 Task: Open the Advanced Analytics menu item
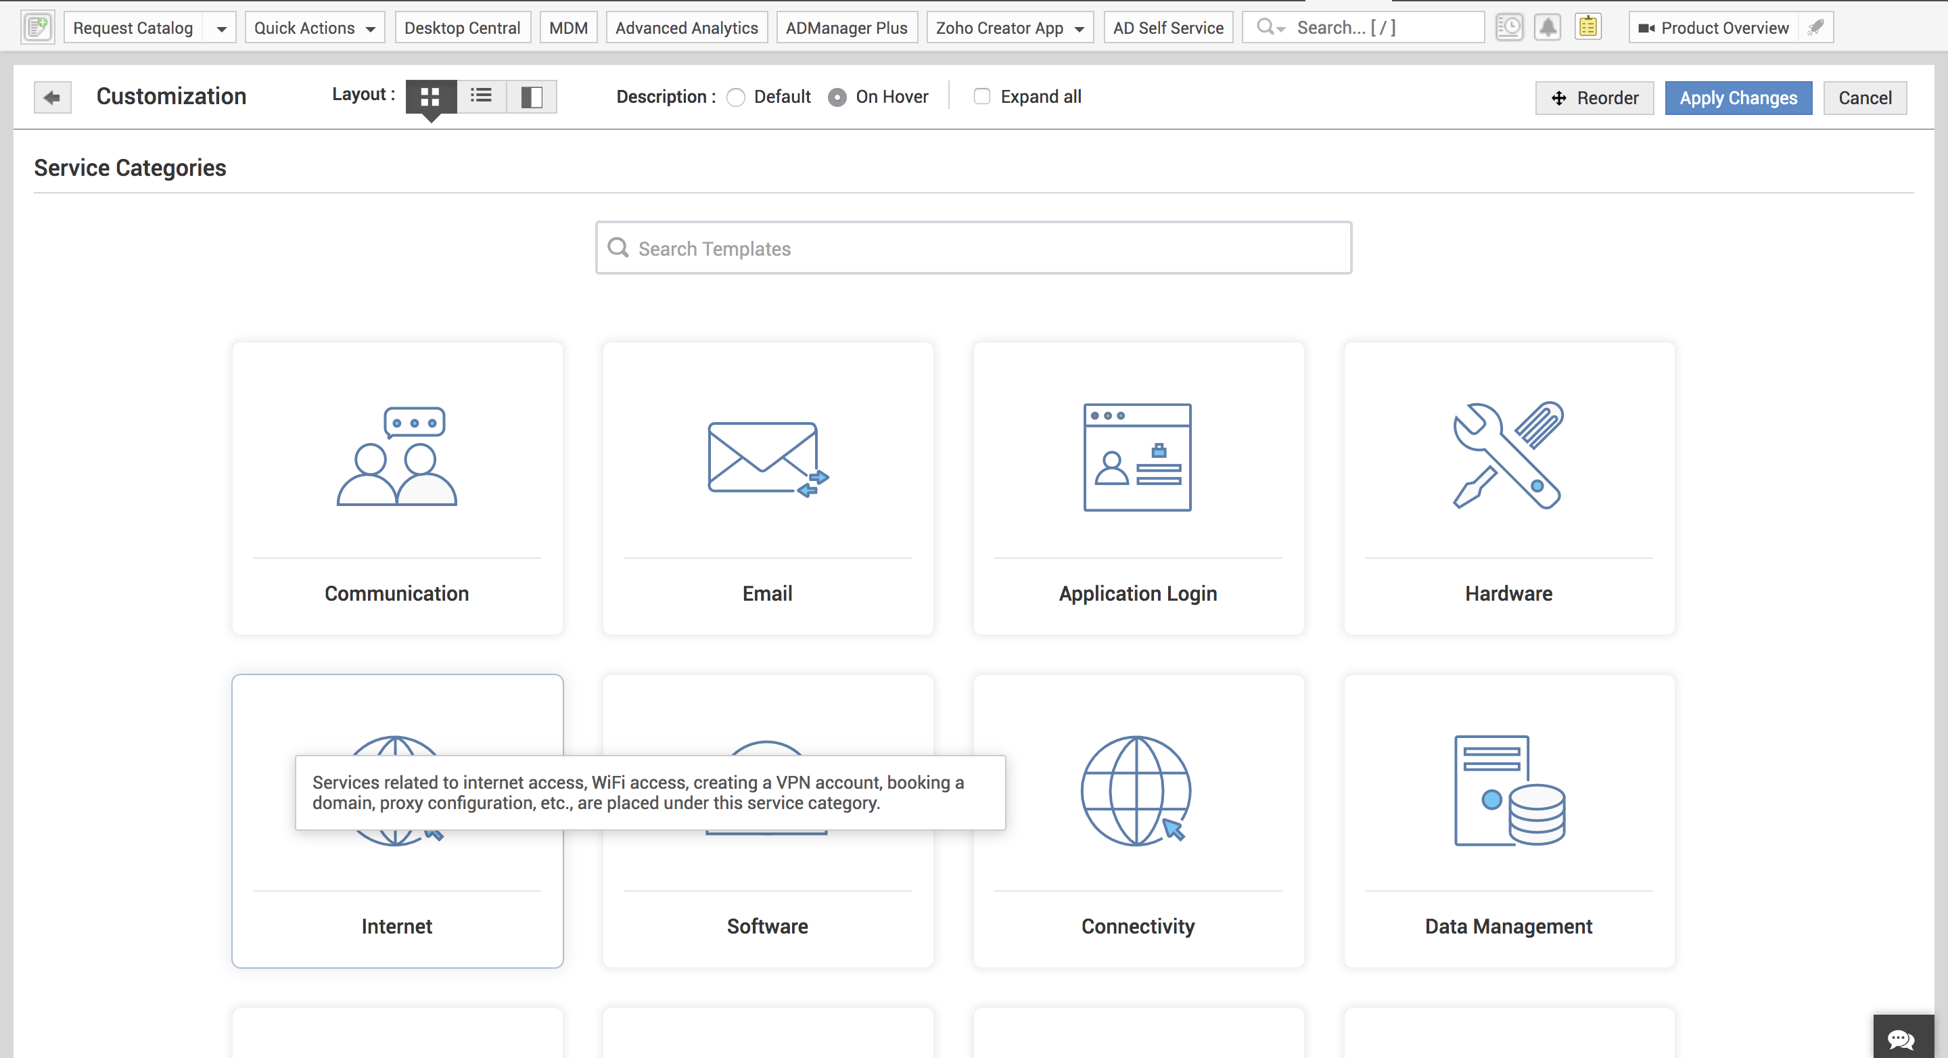[686, 28]
